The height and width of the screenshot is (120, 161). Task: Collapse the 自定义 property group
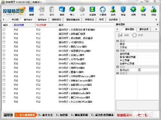(118, 73)
